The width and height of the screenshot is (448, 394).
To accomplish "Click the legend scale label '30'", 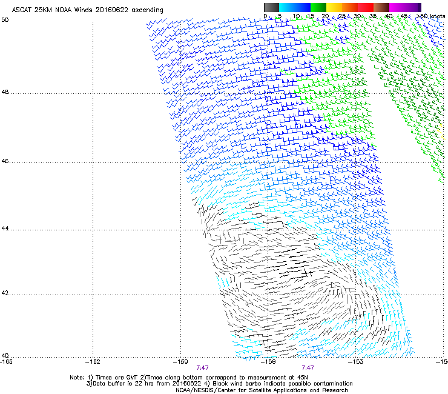I will tap(357, 16).
